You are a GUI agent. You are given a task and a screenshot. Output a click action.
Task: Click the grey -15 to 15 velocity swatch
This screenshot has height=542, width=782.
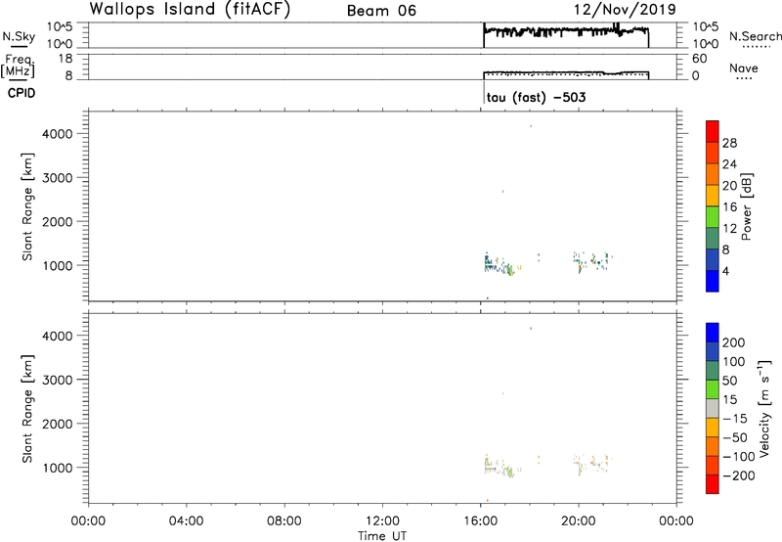(713, 409)
